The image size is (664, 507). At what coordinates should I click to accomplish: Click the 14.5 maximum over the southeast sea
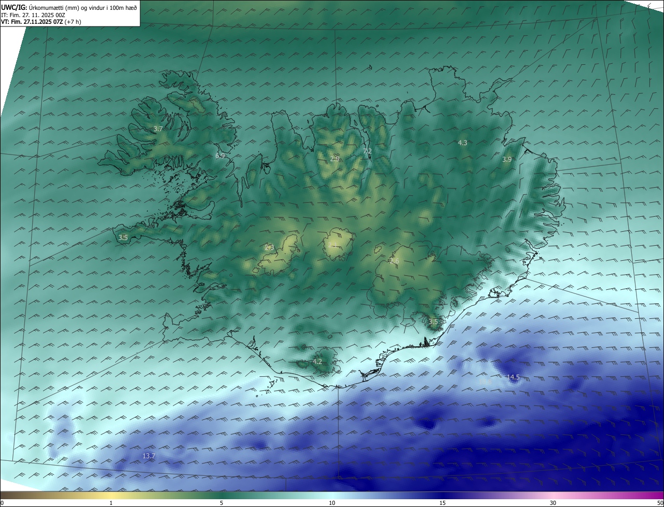[x=513, y=377]
